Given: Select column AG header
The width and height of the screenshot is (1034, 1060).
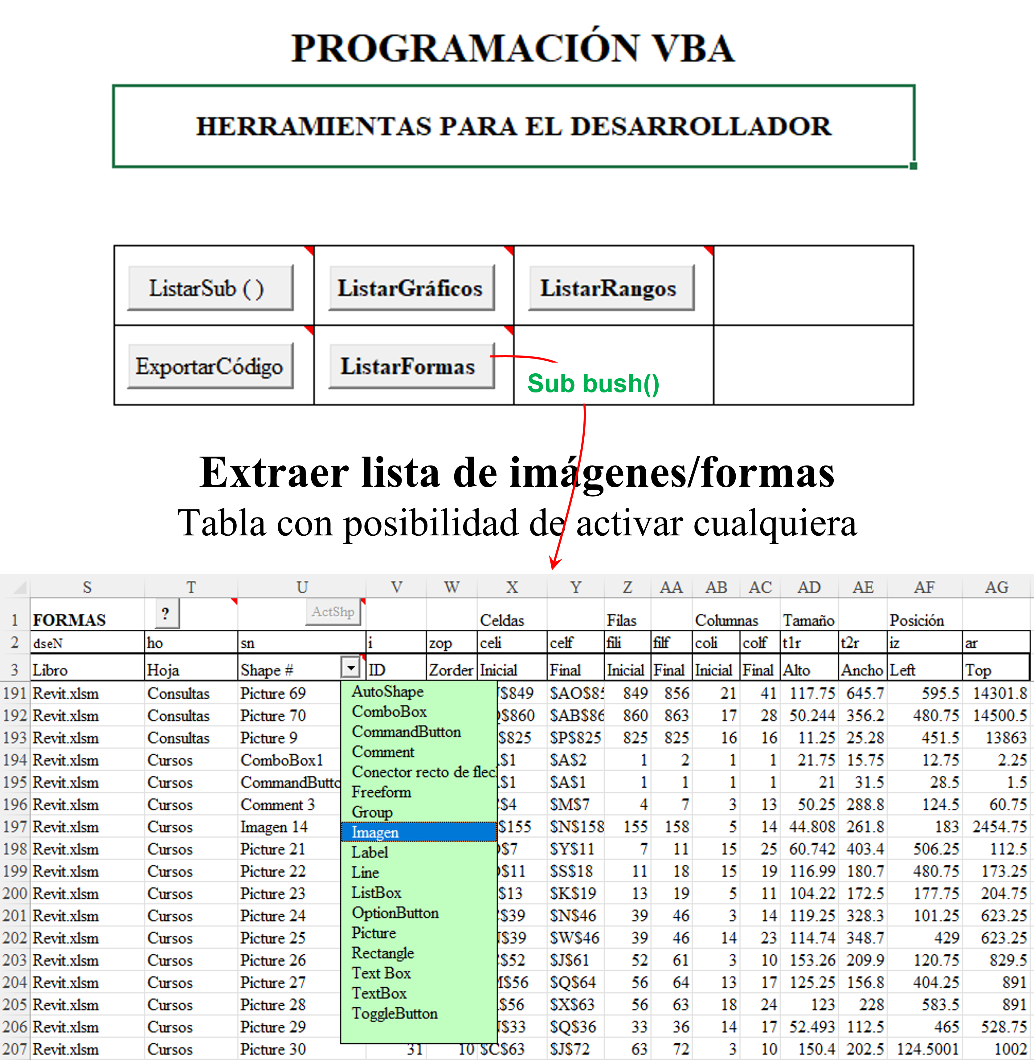Looking at the screenshot, I should click(996, 587).
